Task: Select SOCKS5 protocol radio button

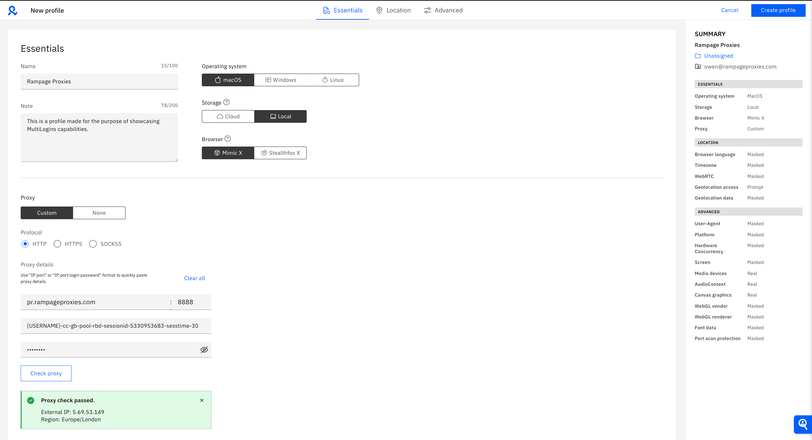Action: coord(93,244)
